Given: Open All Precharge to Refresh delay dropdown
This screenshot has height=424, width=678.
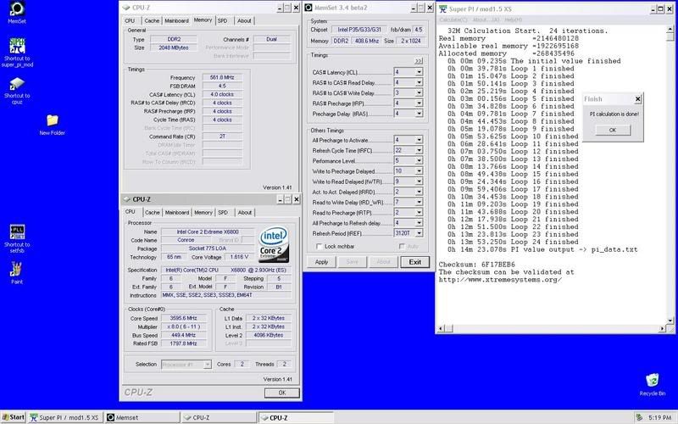Looking at the screenshot, I should coord(419,223).
